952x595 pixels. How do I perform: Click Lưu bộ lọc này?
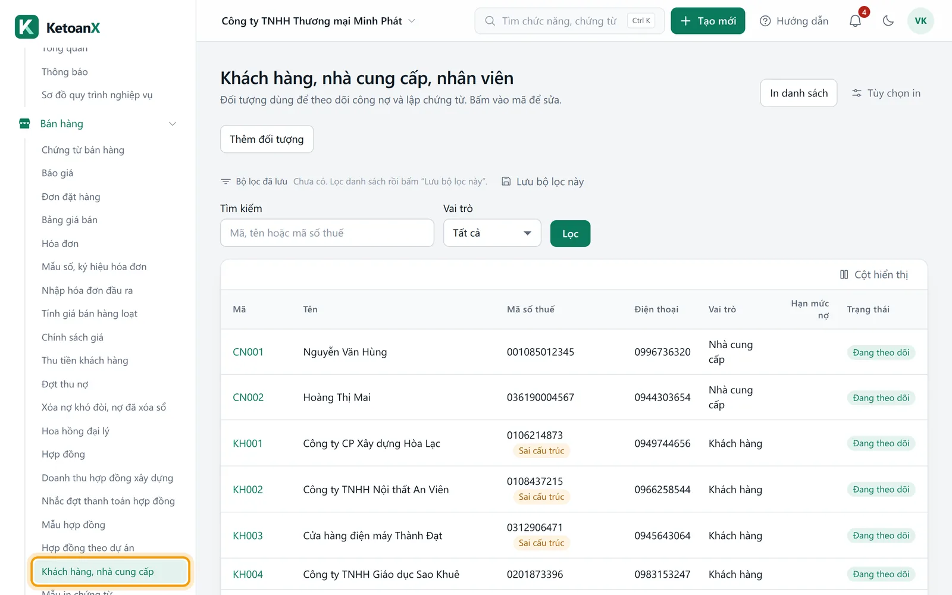[543, 181]
